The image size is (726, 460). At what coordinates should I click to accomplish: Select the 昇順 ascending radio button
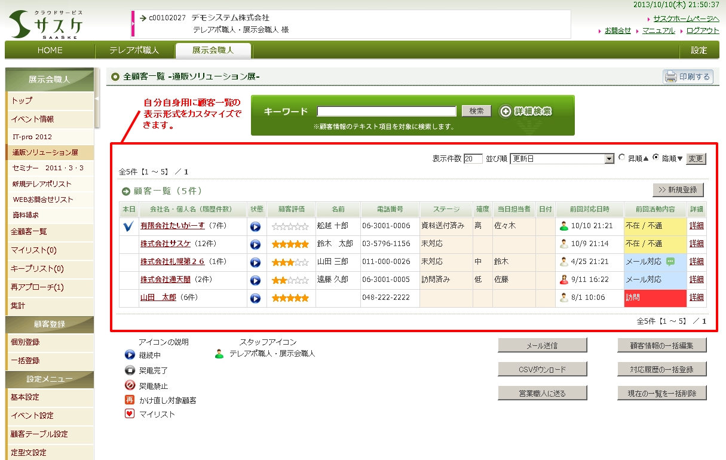pos(622,158)
